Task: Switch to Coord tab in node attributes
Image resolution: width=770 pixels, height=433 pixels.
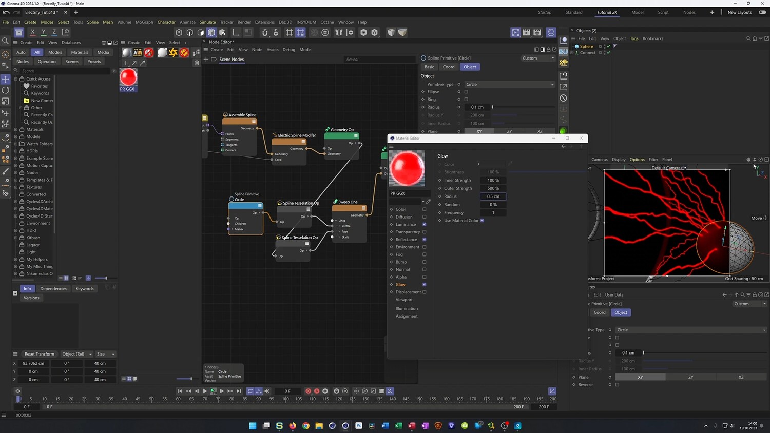Action: 449,67
